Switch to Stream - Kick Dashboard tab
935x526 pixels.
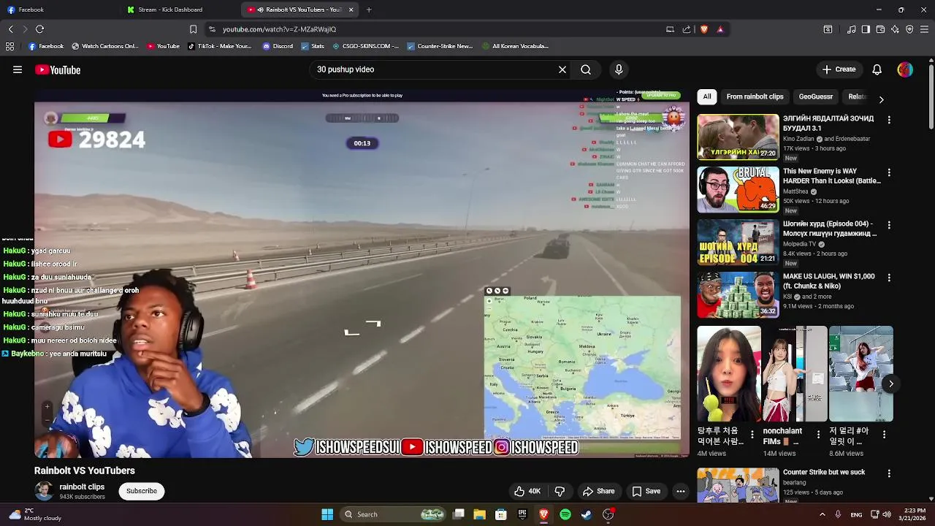[x=179, y=9]
